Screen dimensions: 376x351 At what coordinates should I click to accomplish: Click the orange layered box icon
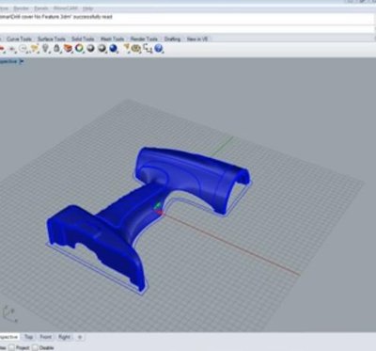(x=68, y=48)
